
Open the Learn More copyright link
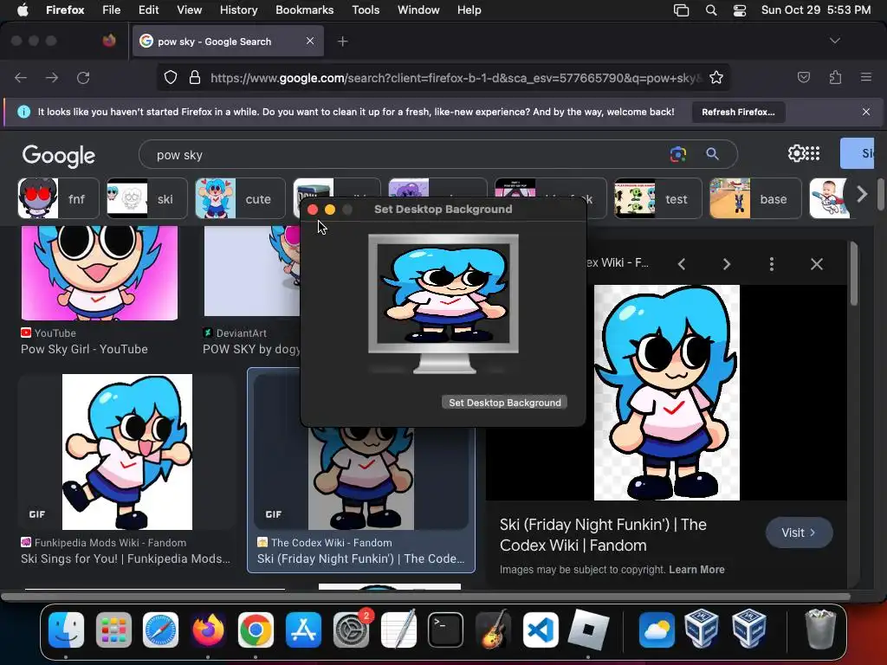coord(696,570)
